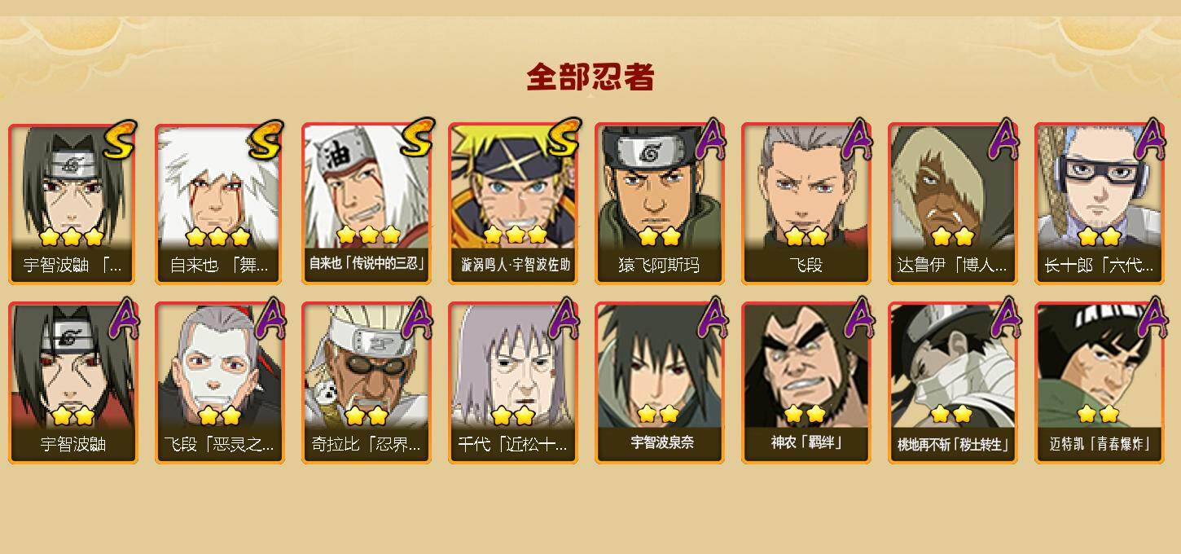Click the 宇智波鼬「...」 name label in the top row

(x=72, y=266)
